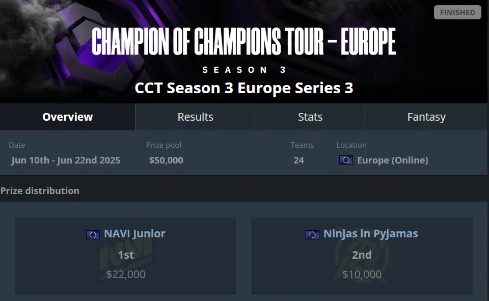Open the Ninjas in Pyjamas team link

(370, 234)
